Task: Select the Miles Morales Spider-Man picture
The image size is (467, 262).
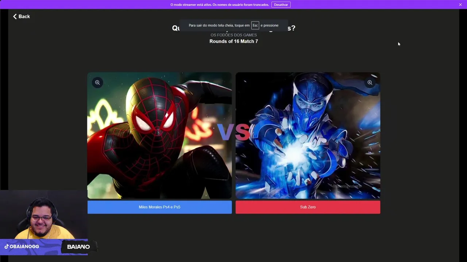Action: [159, 135]
